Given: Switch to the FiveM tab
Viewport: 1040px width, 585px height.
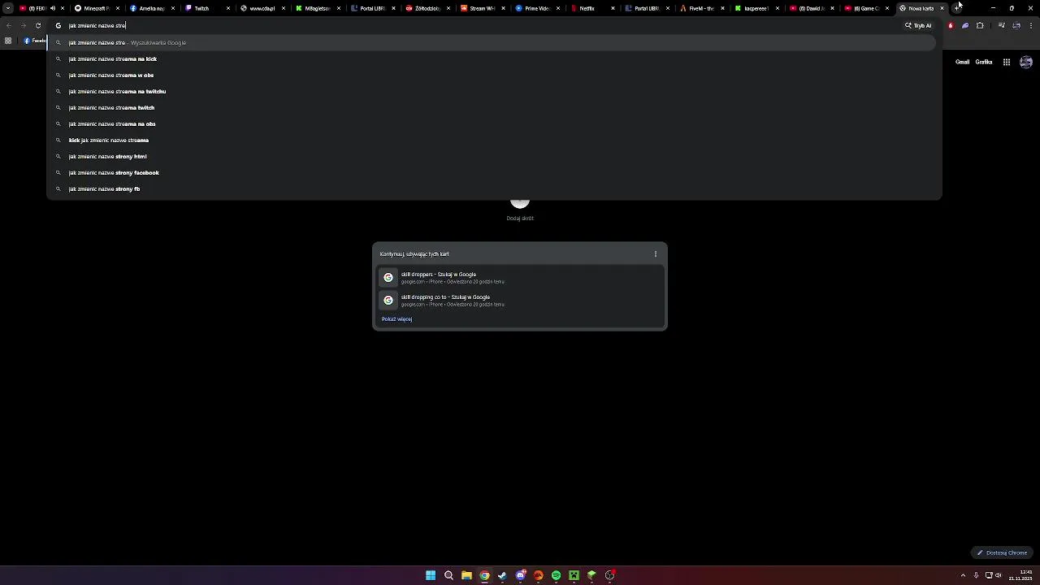Looking at the screenshot, I should 700,8.
